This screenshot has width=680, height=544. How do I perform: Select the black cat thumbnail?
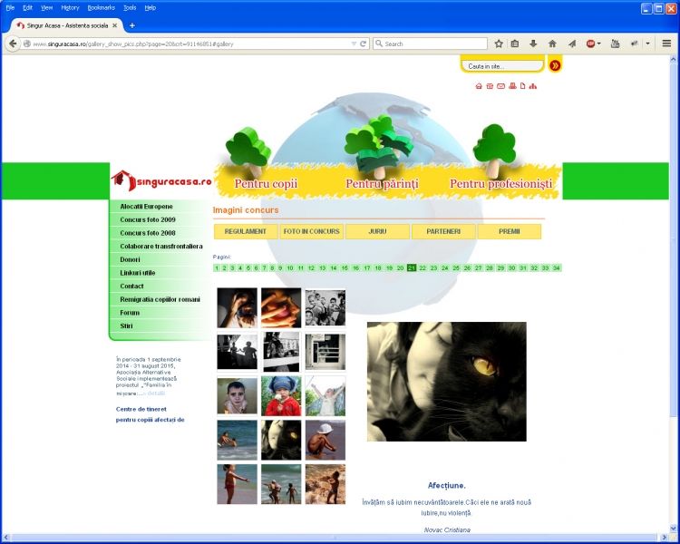pos(281,440)
